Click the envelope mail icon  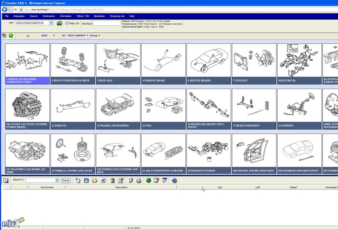click(131, 180)
